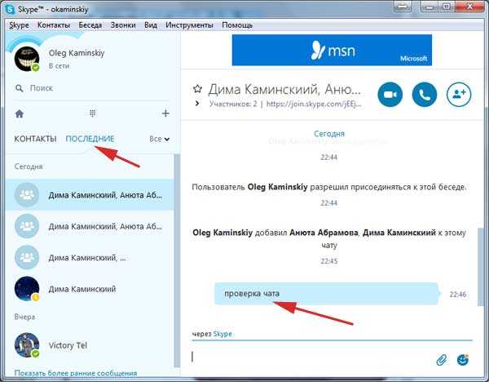
Task: Open the emoticon picker smiley
Action: click(462, 360)
